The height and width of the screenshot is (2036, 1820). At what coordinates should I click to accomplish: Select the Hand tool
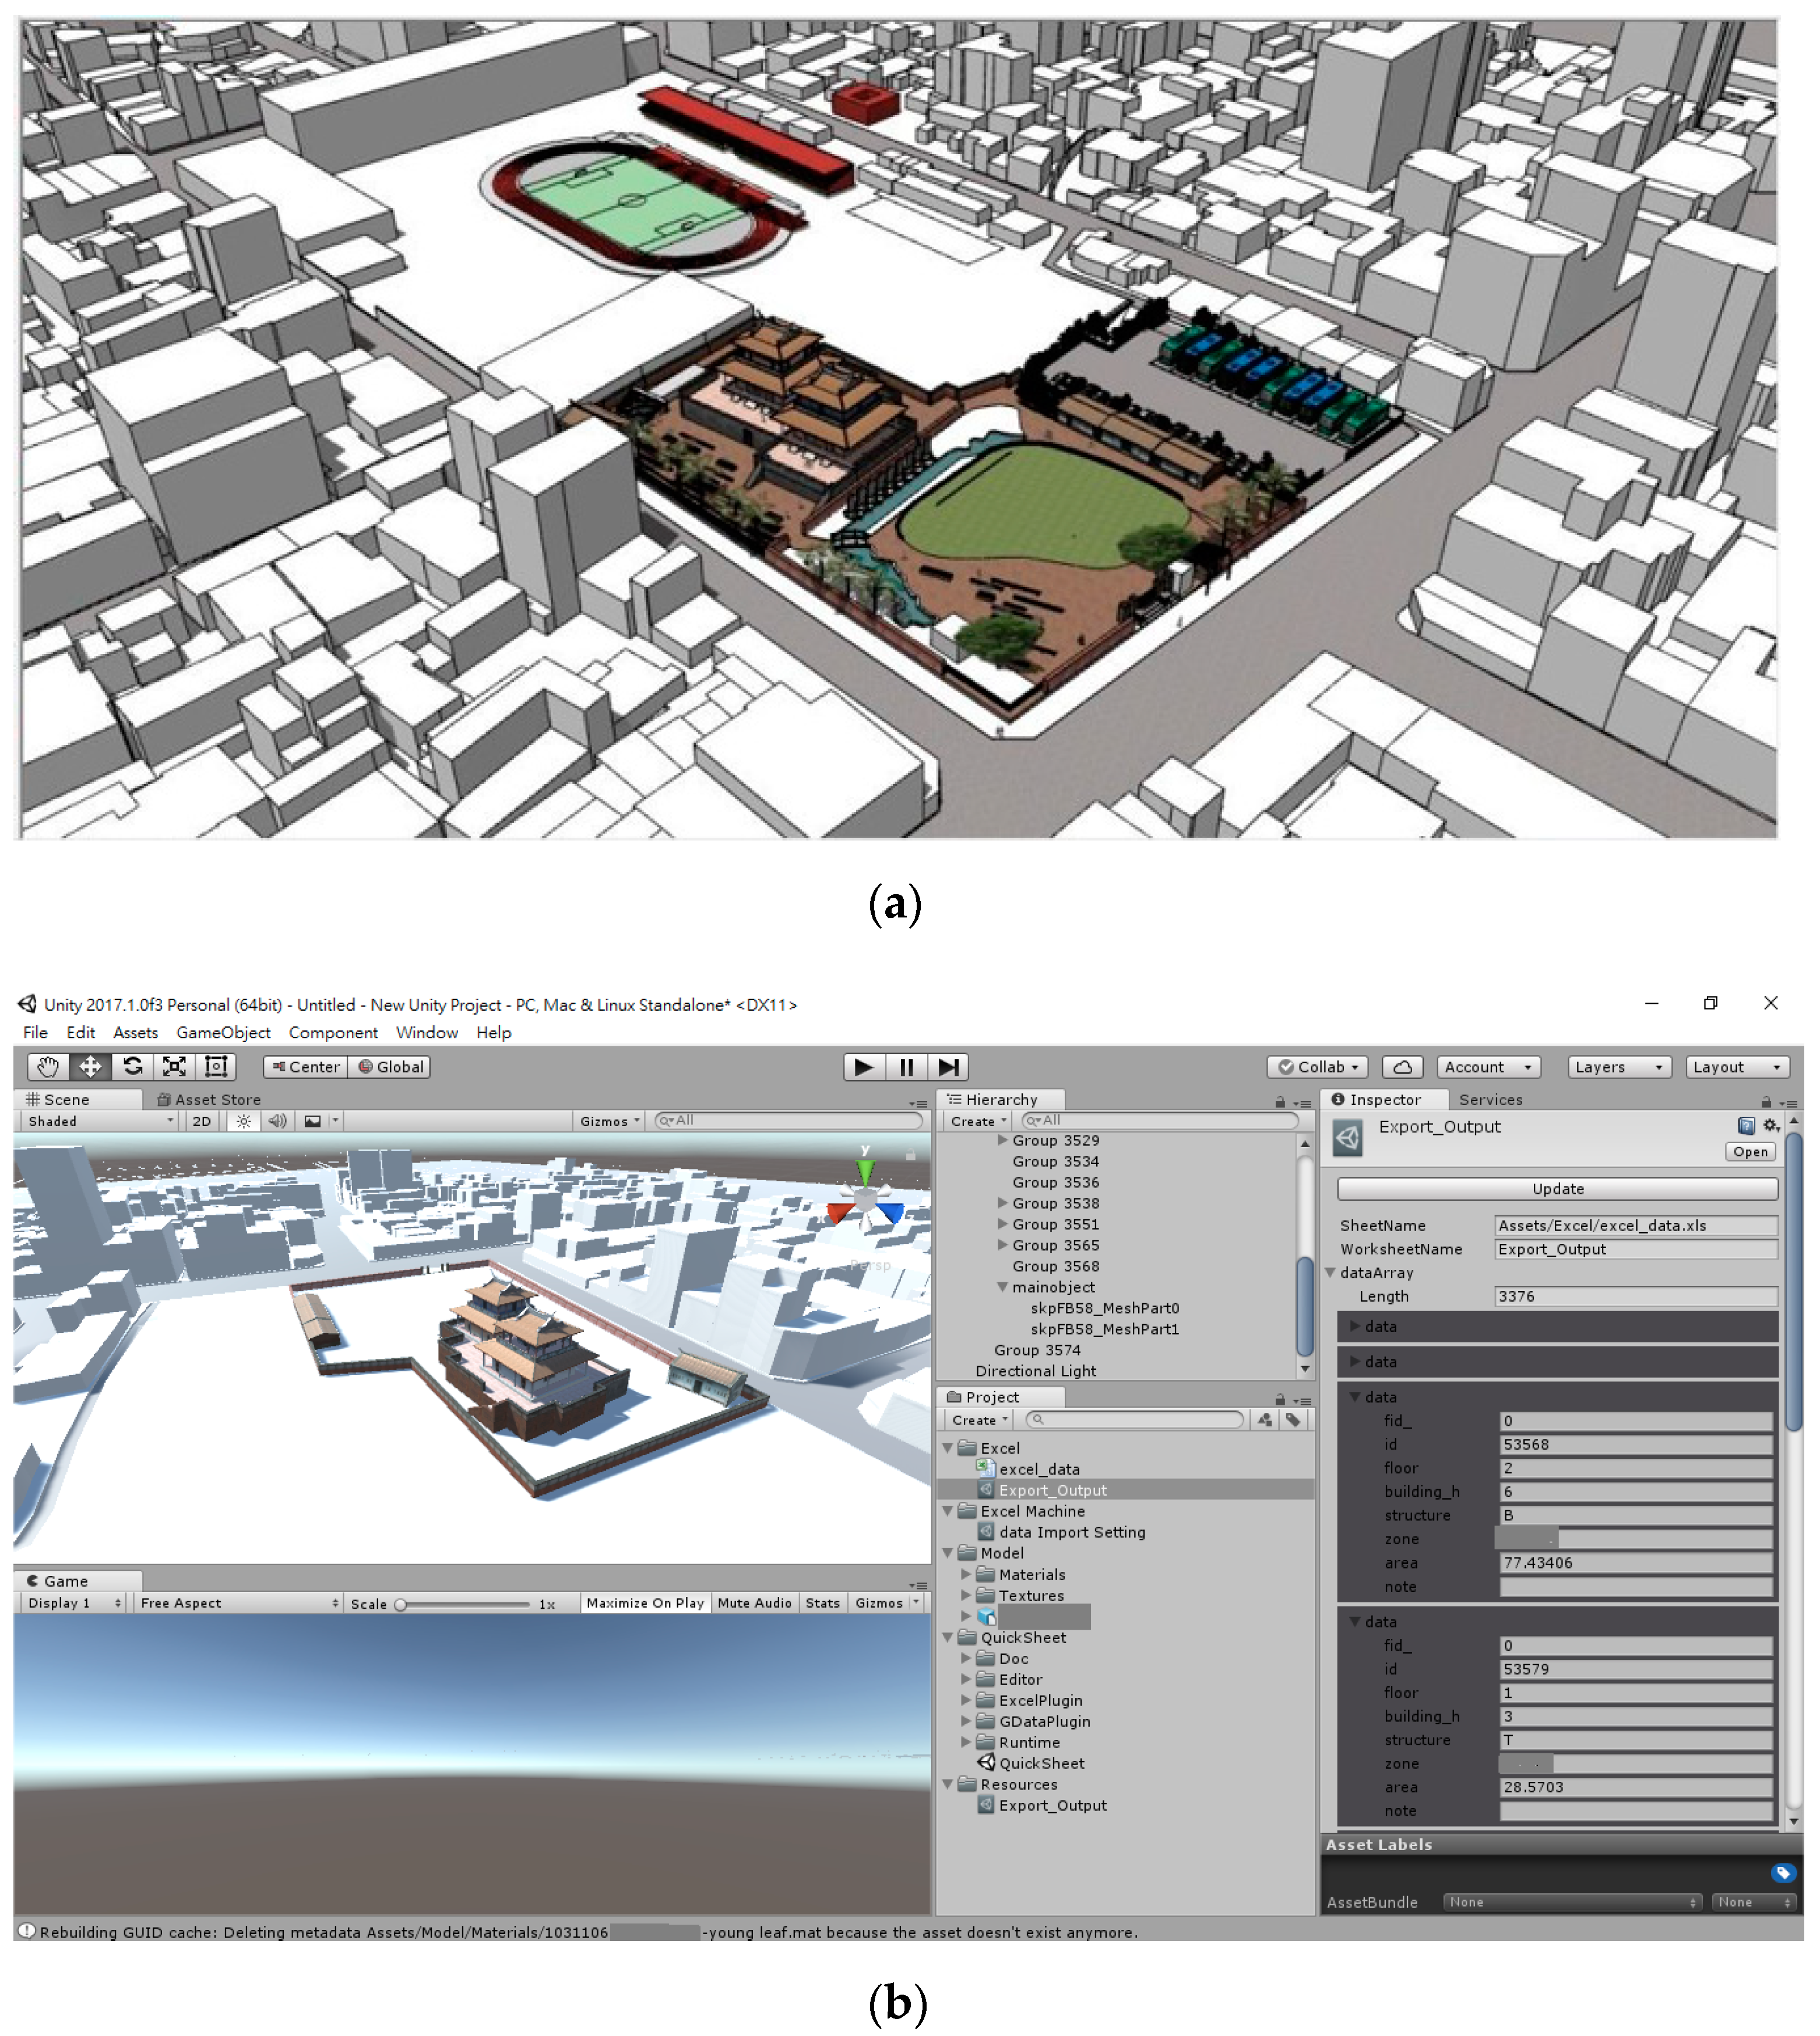pyautogui.click(x=48, y=1067)
